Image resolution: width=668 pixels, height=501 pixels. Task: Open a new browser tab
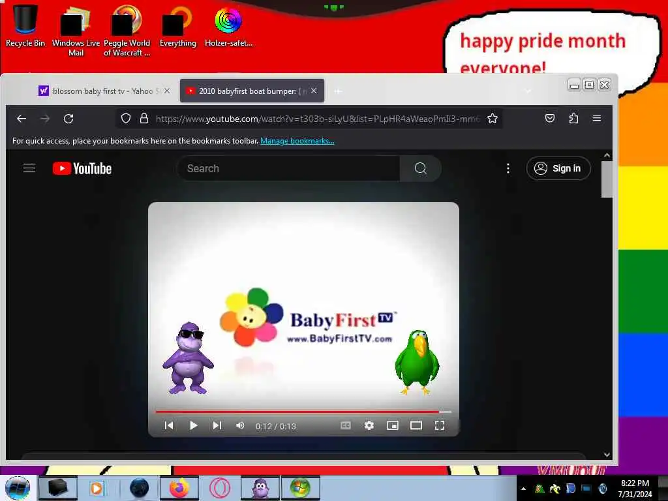coord(338,91)
